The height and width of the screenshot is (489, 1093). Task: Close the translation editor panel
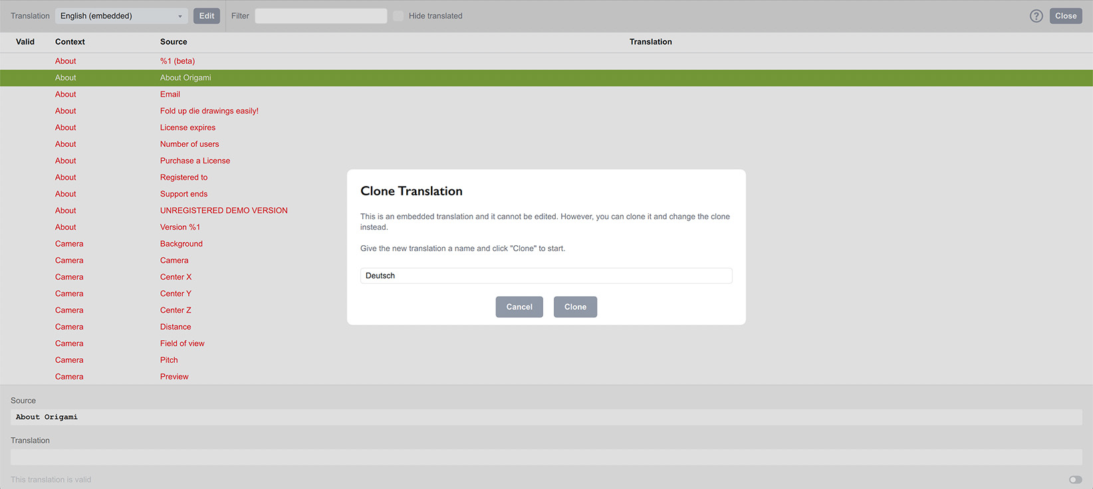click(1065, 16)
